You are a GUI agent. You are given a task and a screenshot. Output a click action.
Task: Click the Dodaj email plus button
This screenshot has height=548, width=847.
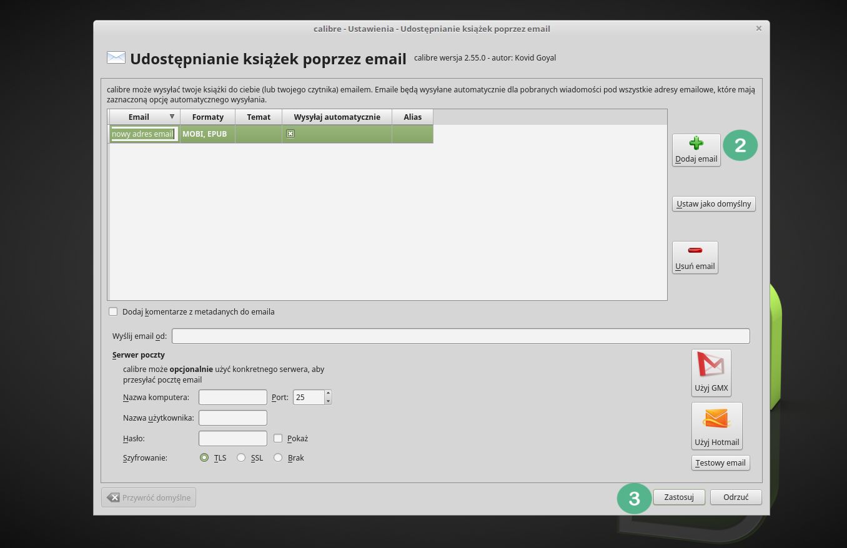click(696, 150)
